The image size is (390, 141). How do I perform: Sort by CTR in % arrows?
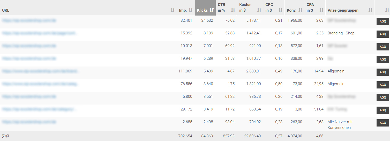[x=233, y=10]
